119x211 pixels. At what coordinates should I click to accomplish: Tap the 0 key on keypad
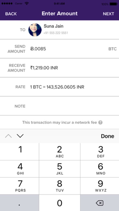tap(59, 203)
